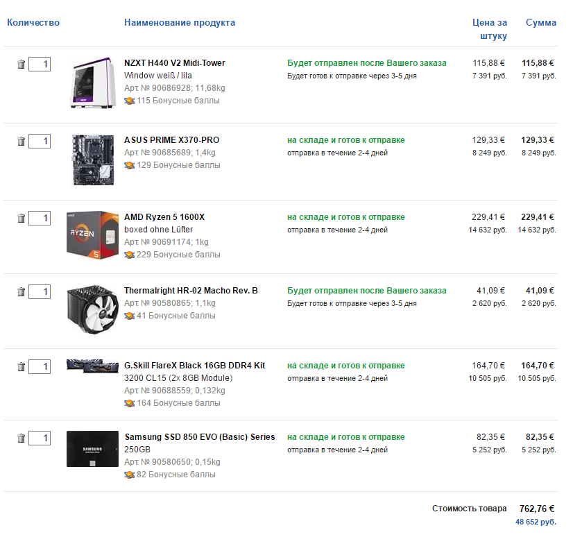Open NZXT H440 V2 Midi-Tower product link
573x537 pixels.
[174, 63]
